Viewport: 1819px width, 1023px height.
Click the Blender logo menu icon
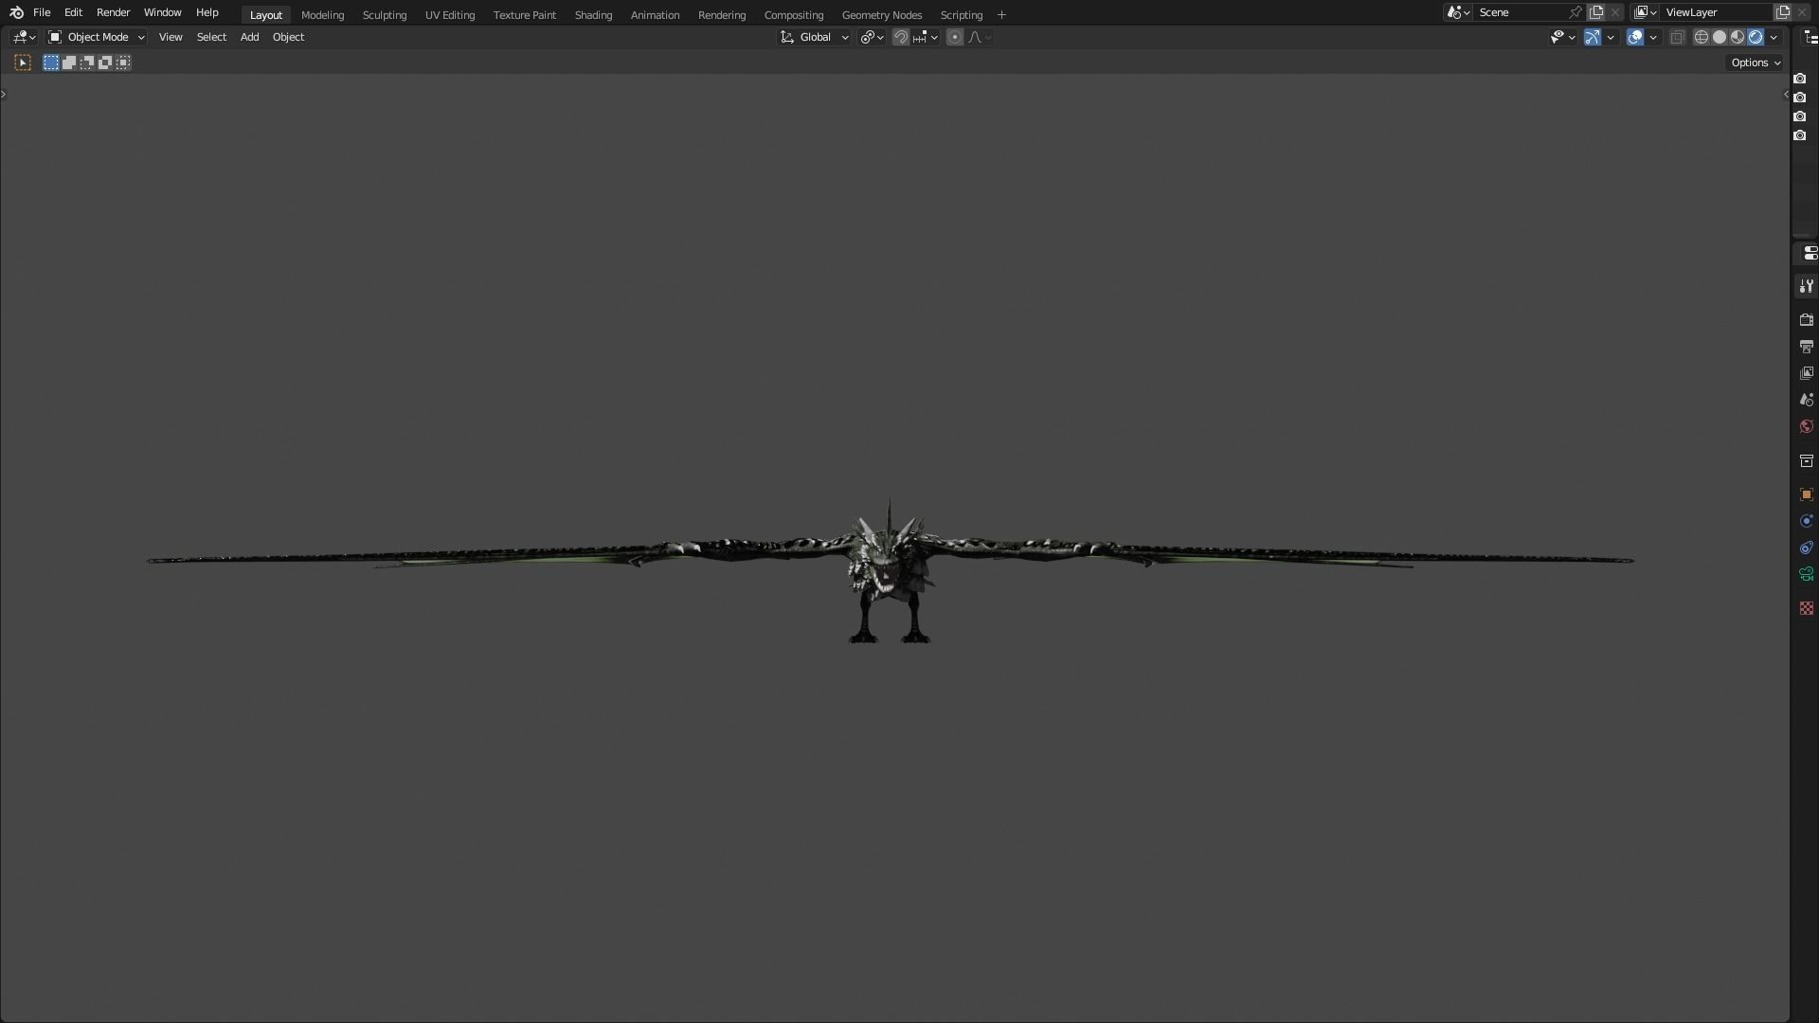point(16,12)
